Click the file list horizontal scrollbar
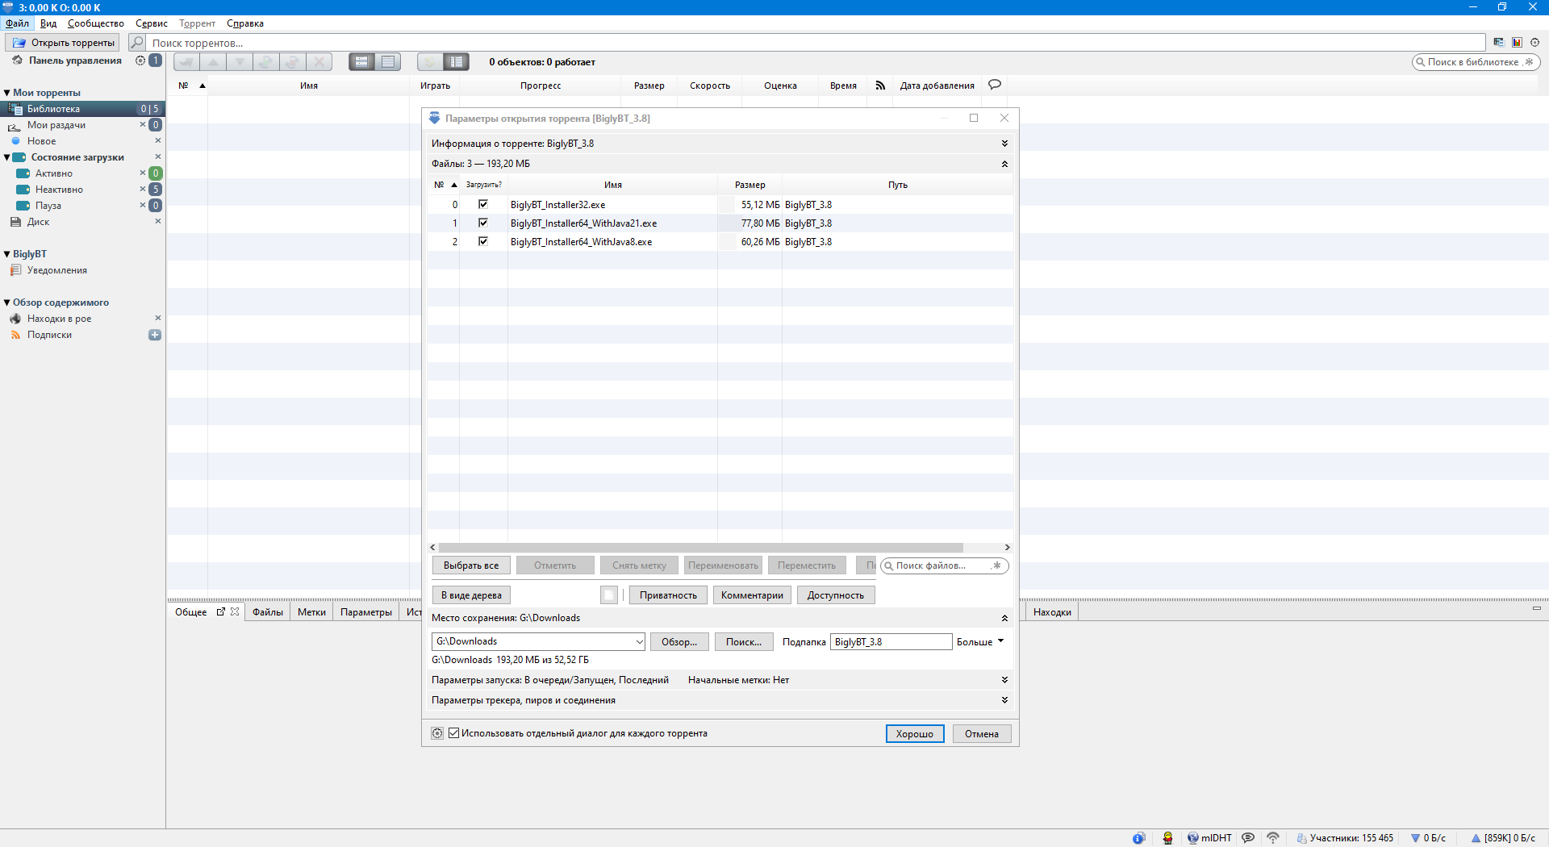This screenshot has width=1549, height=847. tap(700, 548)
